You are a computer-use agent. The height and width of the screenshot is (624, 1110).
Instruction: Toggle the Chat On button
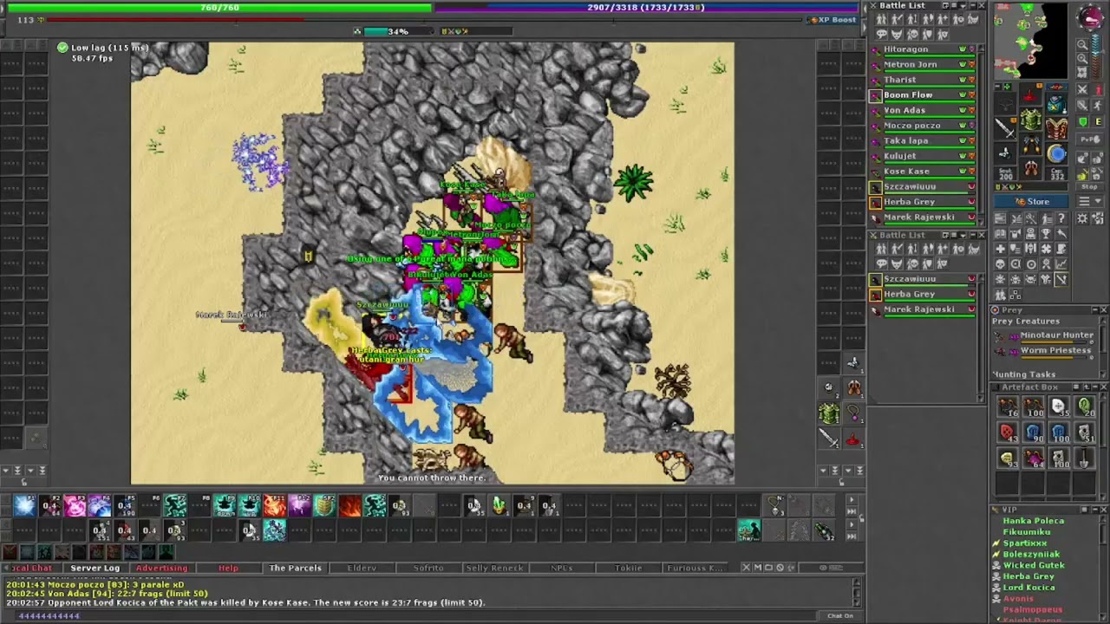(x=840, y=616)
